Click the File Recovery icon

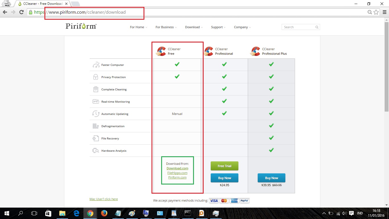point(96,138)
